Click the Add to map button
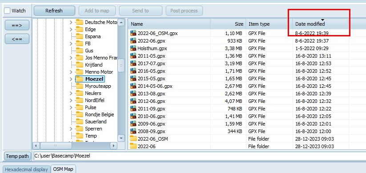This screenshot has height=173, width=366. pos(97,11)
